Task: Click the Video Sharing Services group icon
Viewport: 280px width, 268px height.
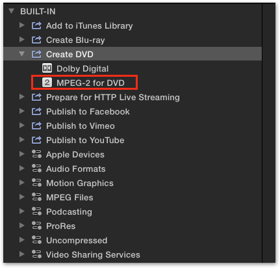Action: (36, 254)
